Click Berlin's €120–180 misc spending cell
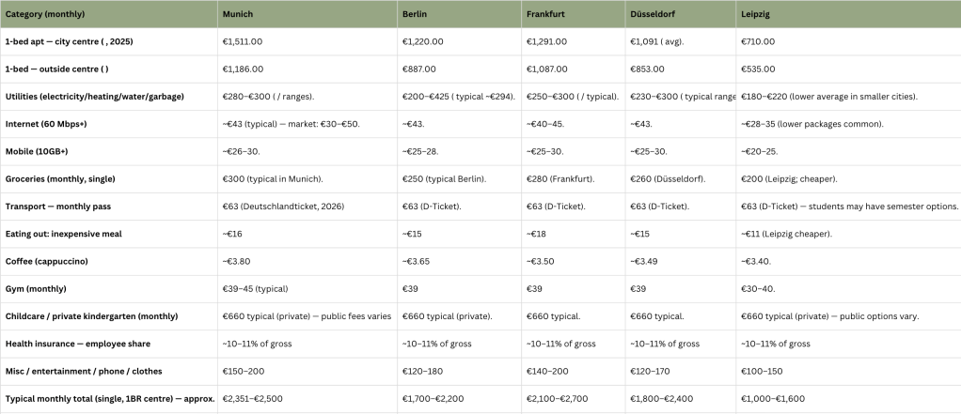Viewport: 961px width, 414px height. [x=422, y=372]
